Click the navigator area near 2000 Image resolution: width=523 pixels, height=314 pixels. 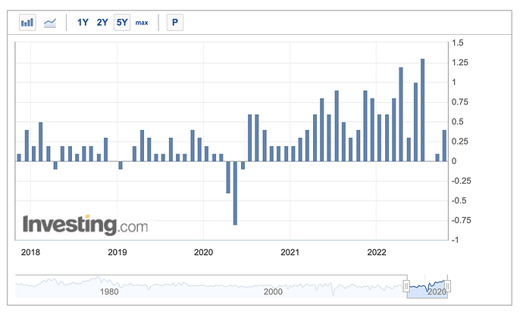tap(273, 288)
